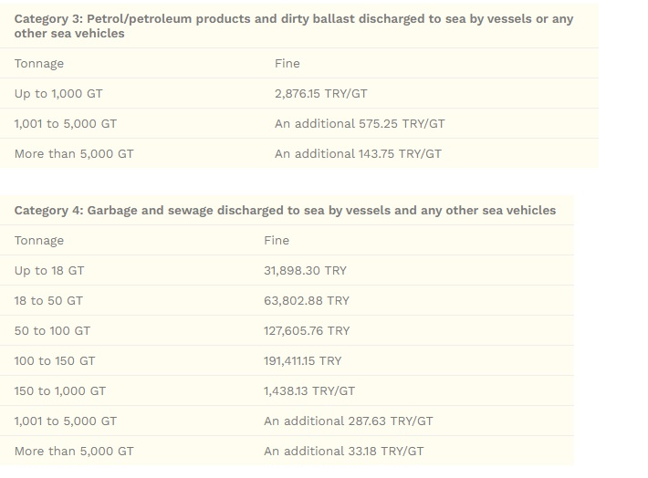The image size is (648, 478).
Task: Click the 'An additional 575.25 TRY/GT' cell
Action: (x=360, y=123)
